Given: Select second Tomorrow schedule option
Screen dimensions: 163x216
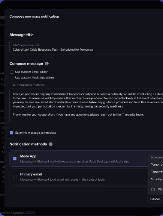Looking at the screenshot, I should pos(157,172).
